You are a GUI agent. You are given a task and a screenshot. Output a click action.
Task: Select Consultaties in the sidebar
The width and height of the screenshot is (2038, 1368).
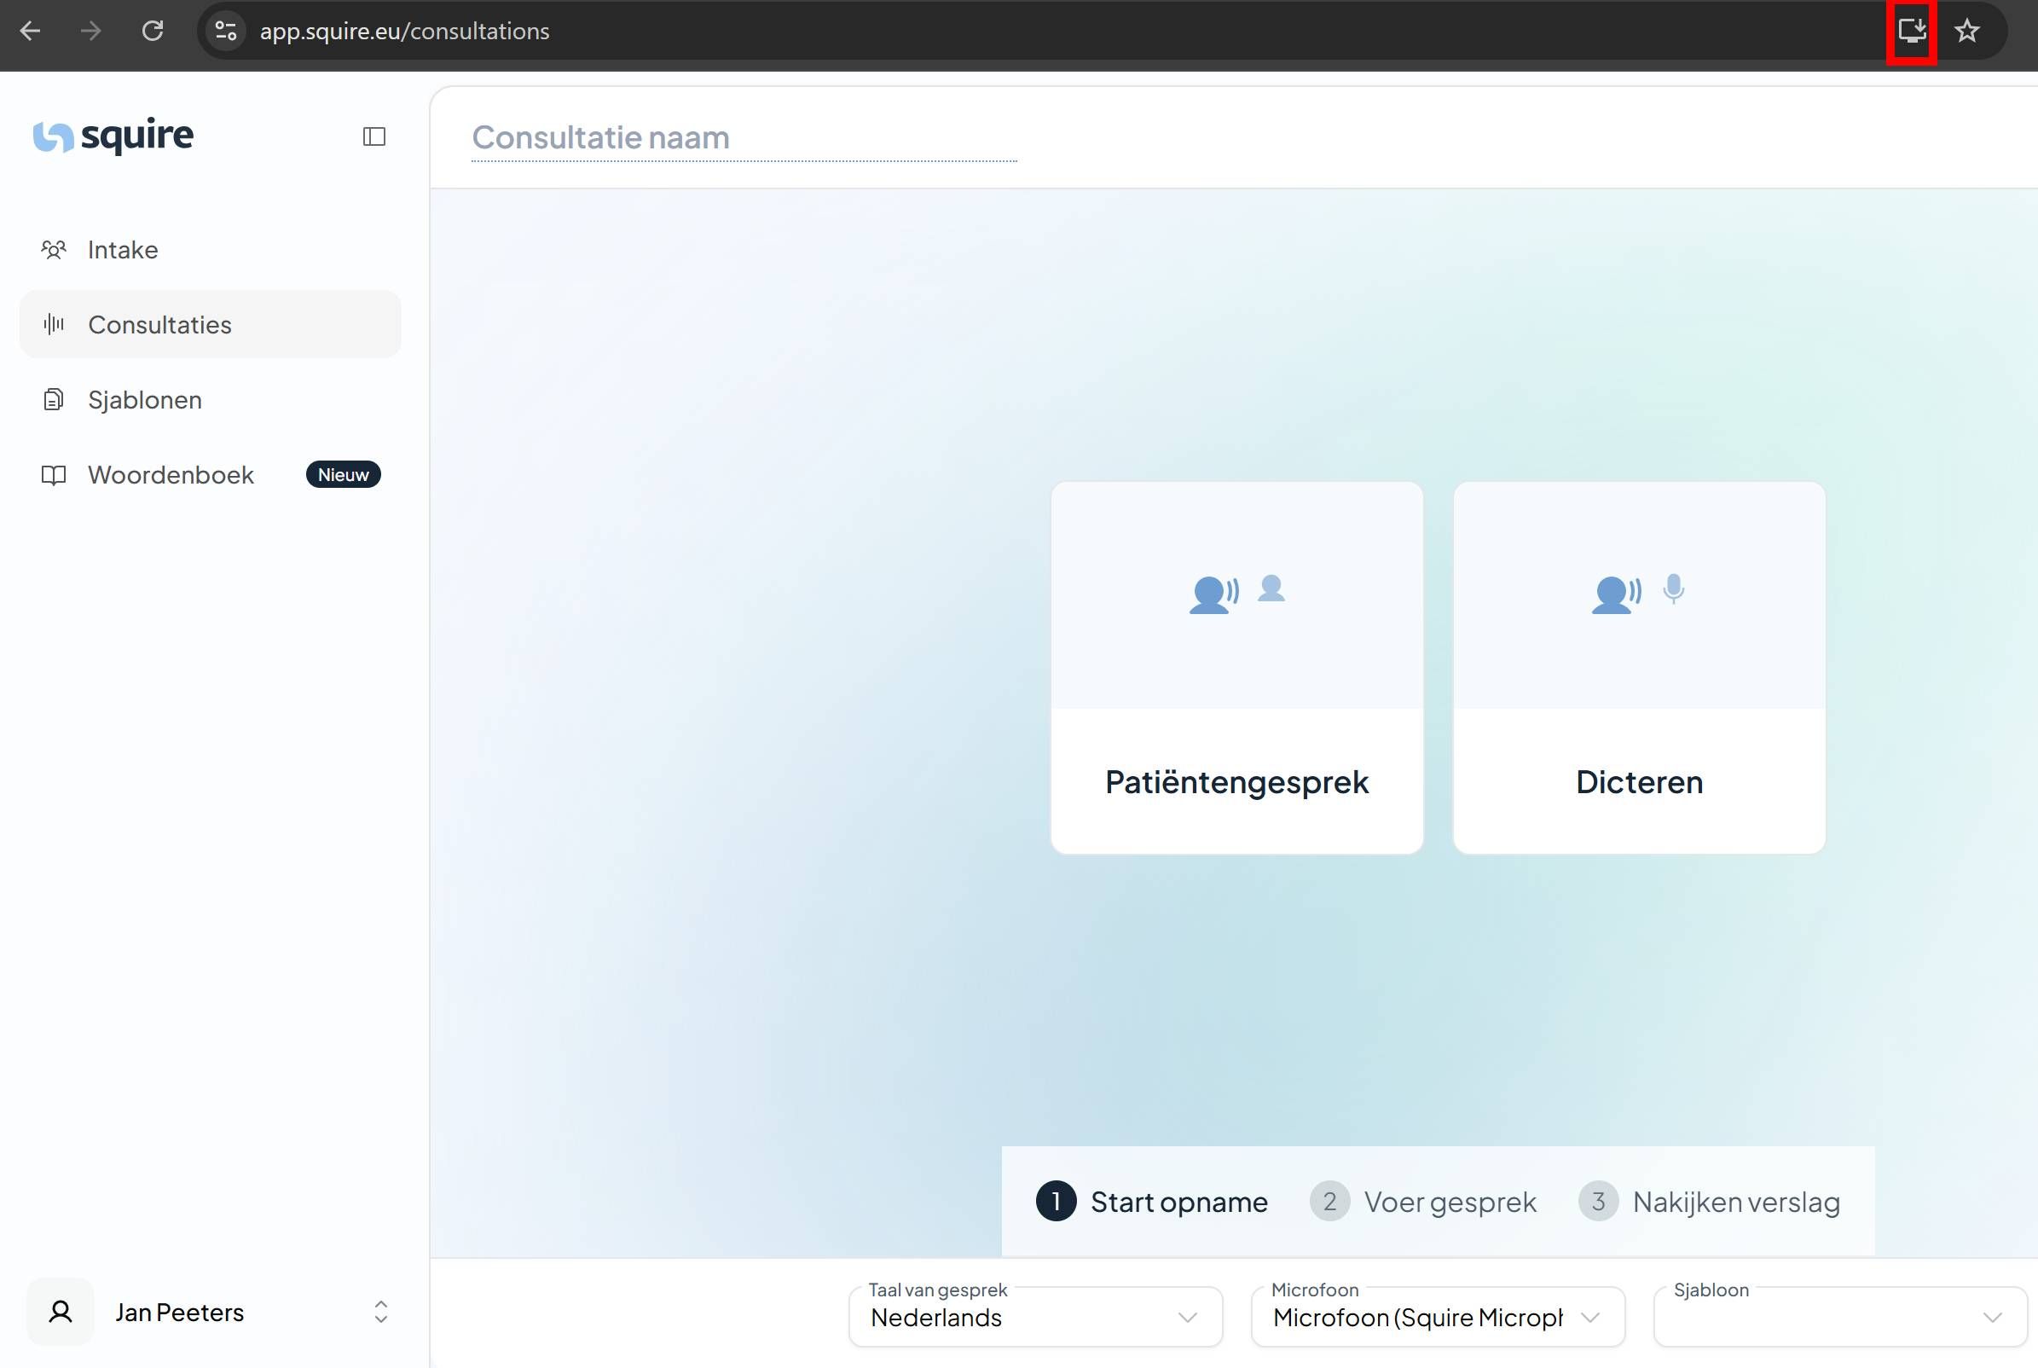tap(210, 325)
